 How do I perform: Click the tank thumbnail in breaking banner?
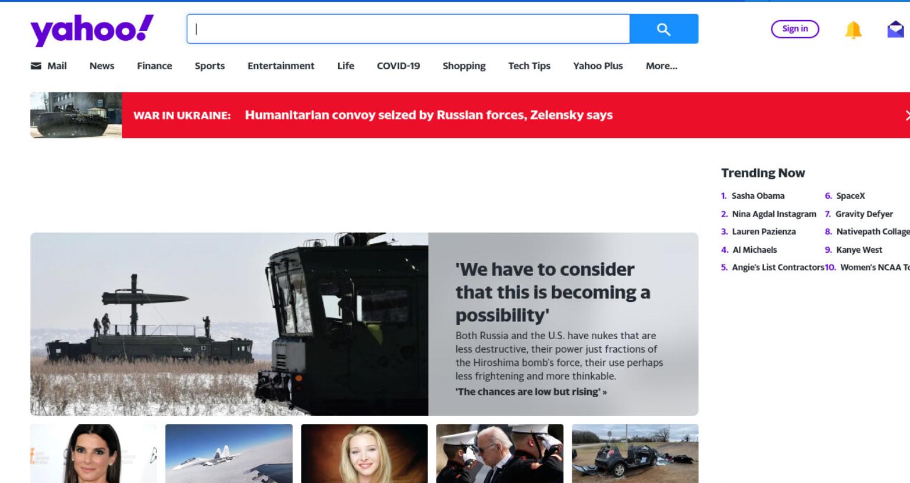76,115
